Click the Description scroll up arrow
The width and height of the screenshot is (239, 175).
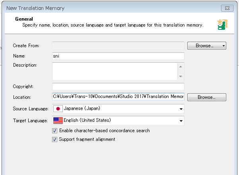pos(181,67)
